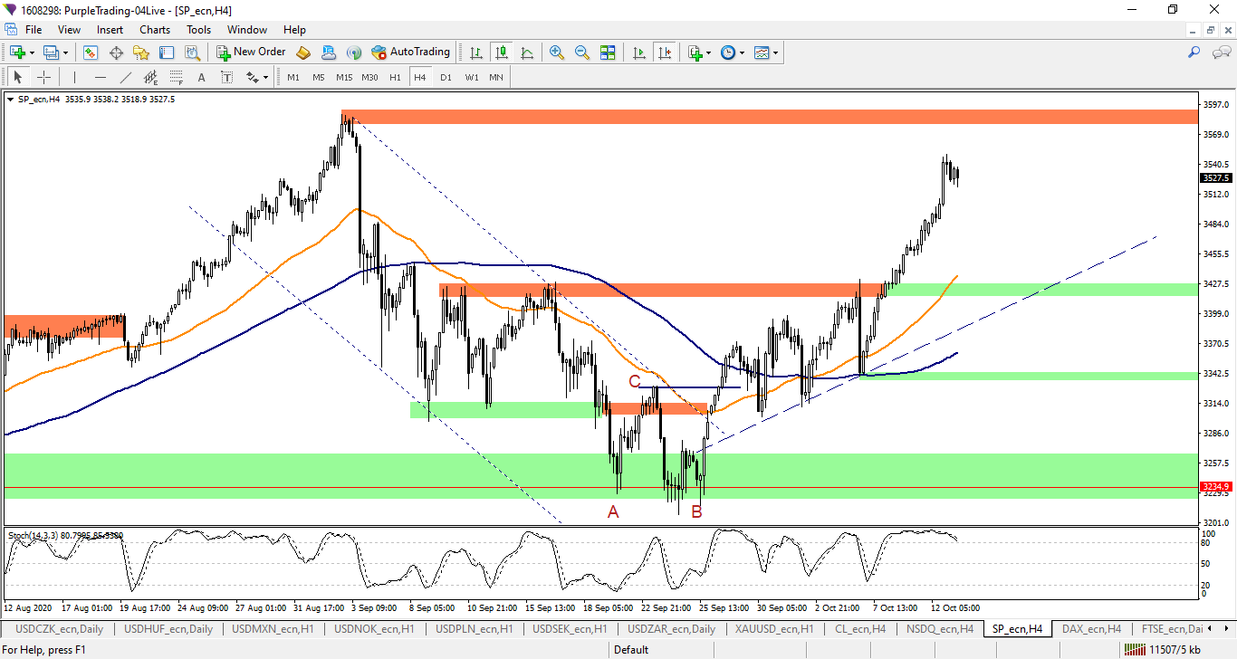
Task: Open the Data Window crosshair-circle icon
Action: pos(116,53)
